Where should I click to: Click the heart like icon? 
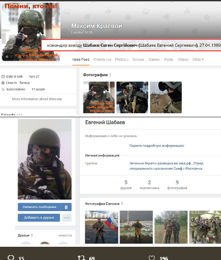(152, 258)
